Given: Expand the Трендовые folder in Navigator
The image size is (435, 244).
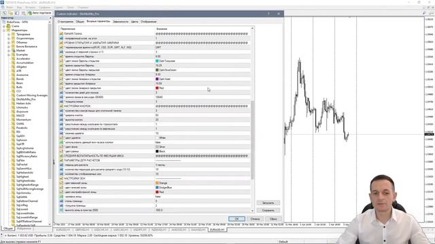Looking at the screenshot, I should 9,35.
